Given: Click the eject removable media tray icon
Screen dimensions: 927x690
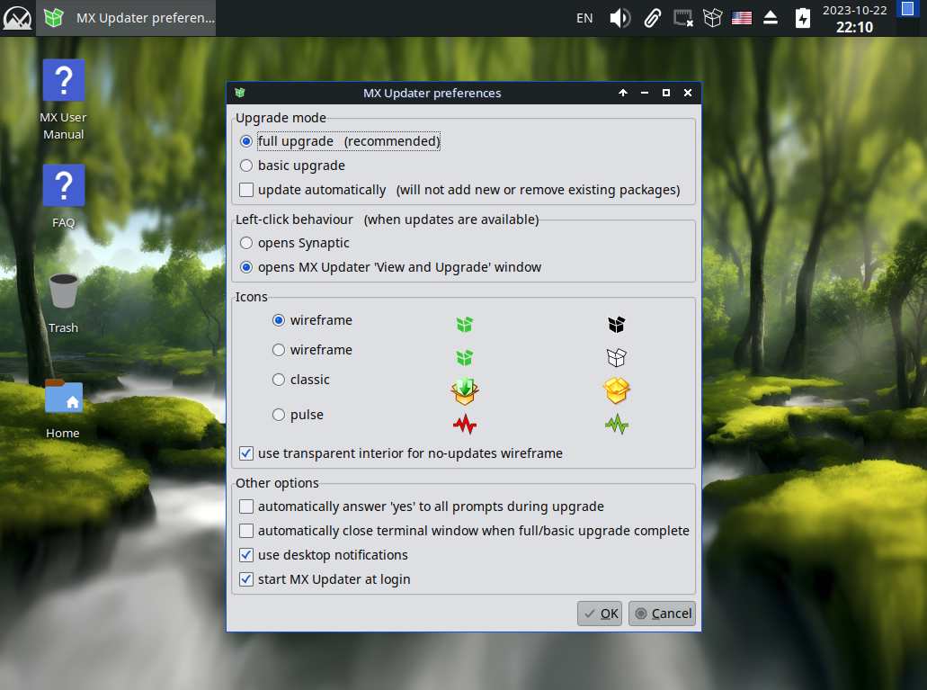Looking at the screenshot, I should click(x=771, y=18).
